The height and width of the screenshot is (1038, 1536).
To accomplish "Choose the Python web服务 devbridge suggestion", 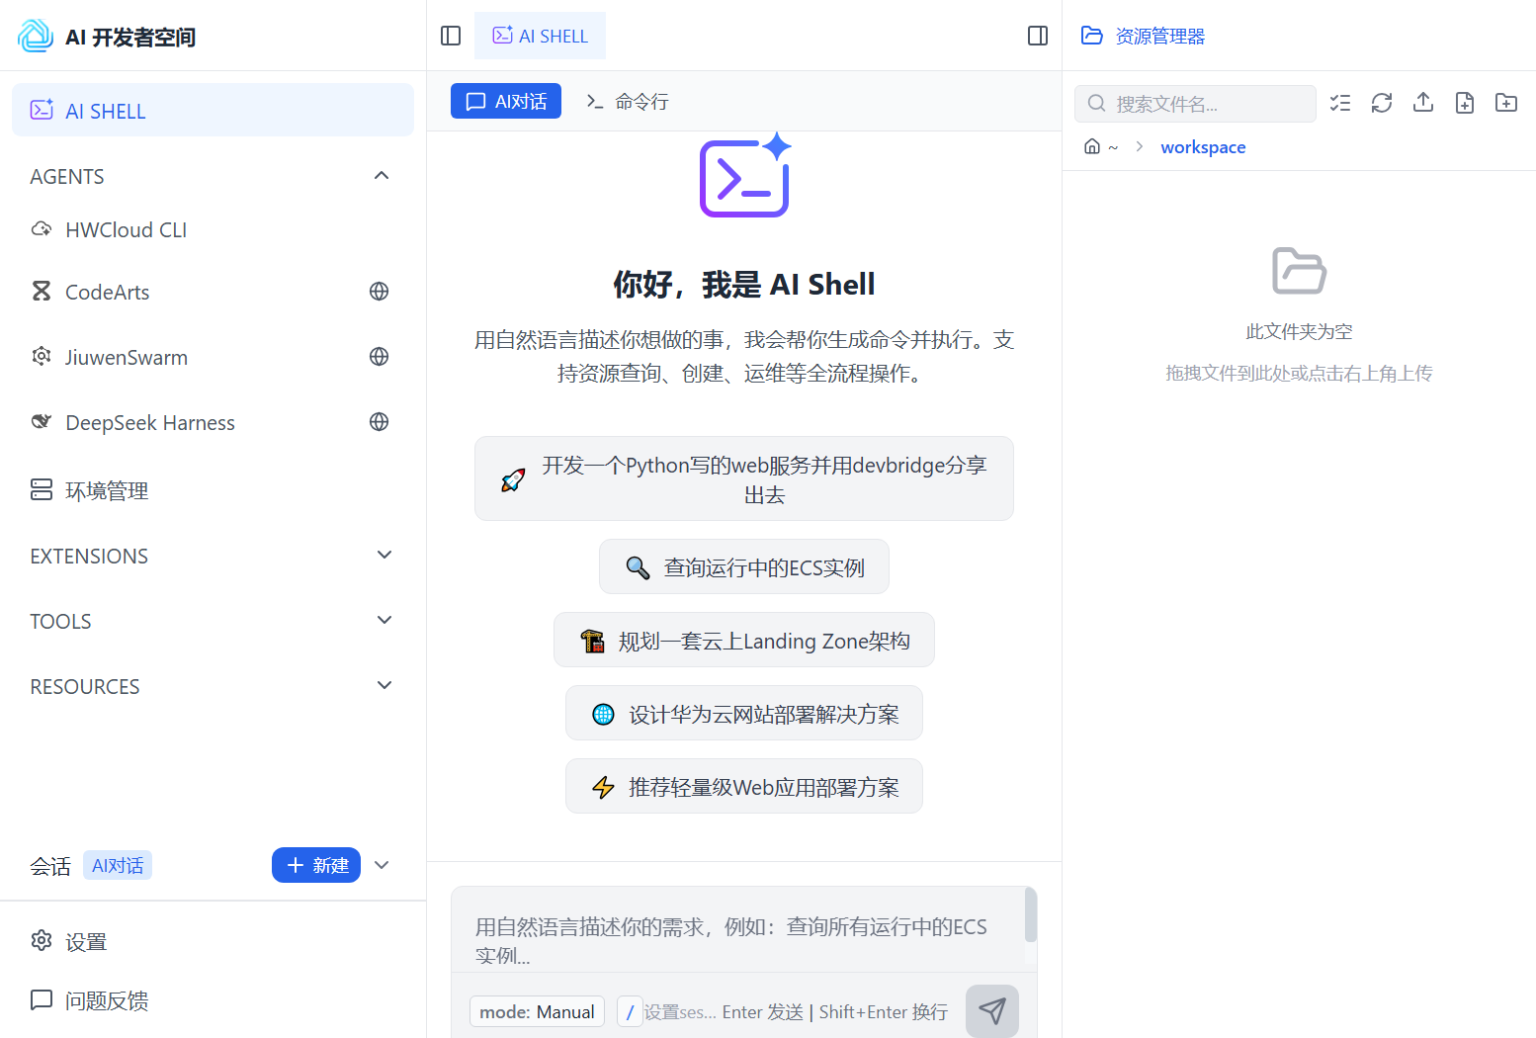I will 744,478.
